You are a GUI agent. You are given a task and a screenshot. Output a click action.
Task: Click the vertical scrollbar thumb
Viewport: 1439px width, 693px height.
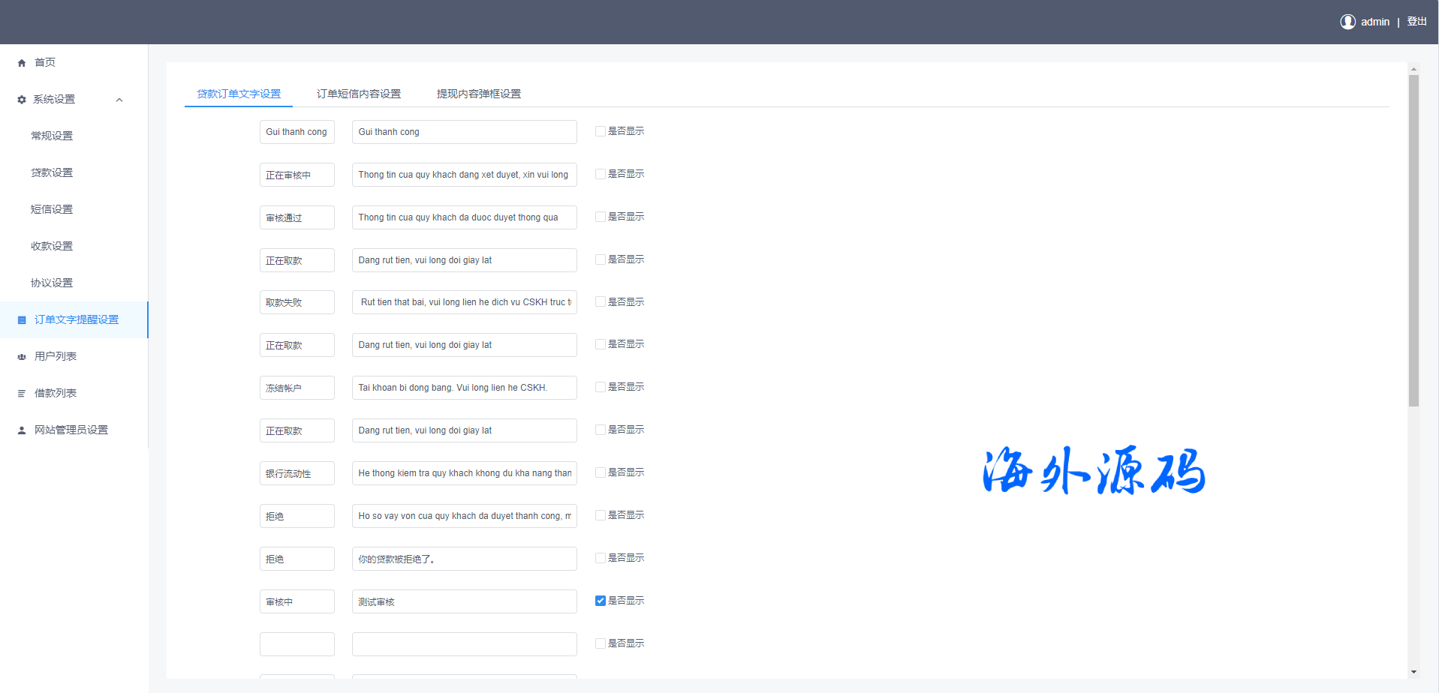[1413, 240]
